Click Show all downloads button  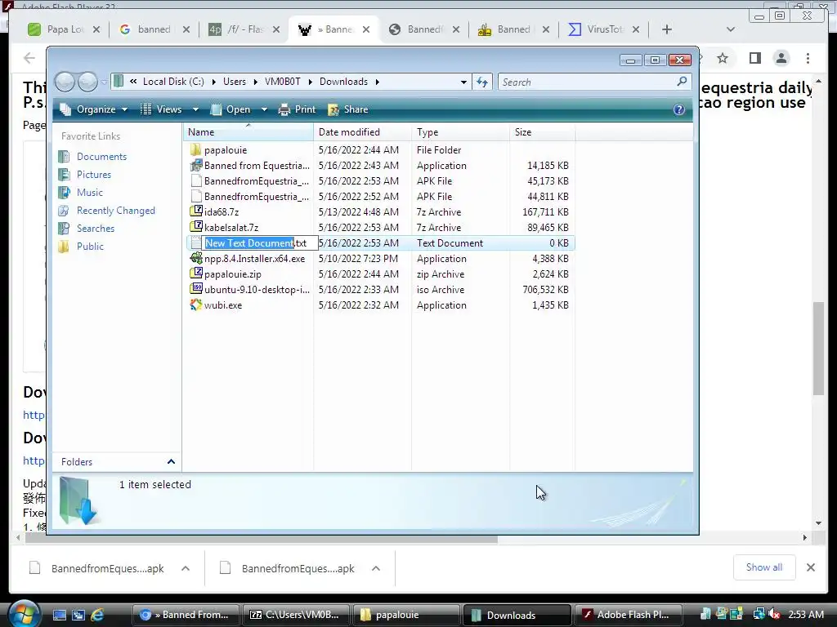[x=764, y=568]
